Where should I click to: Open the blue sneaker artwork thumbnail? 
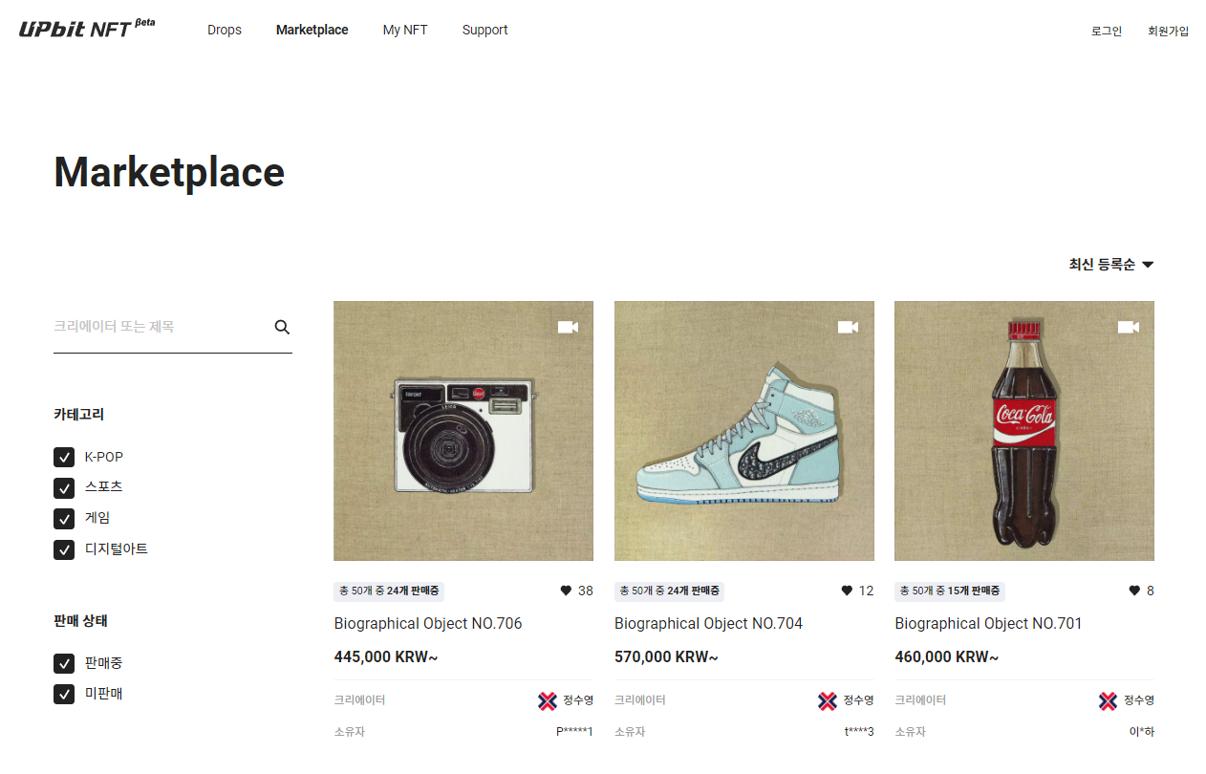tap(744, 431)
